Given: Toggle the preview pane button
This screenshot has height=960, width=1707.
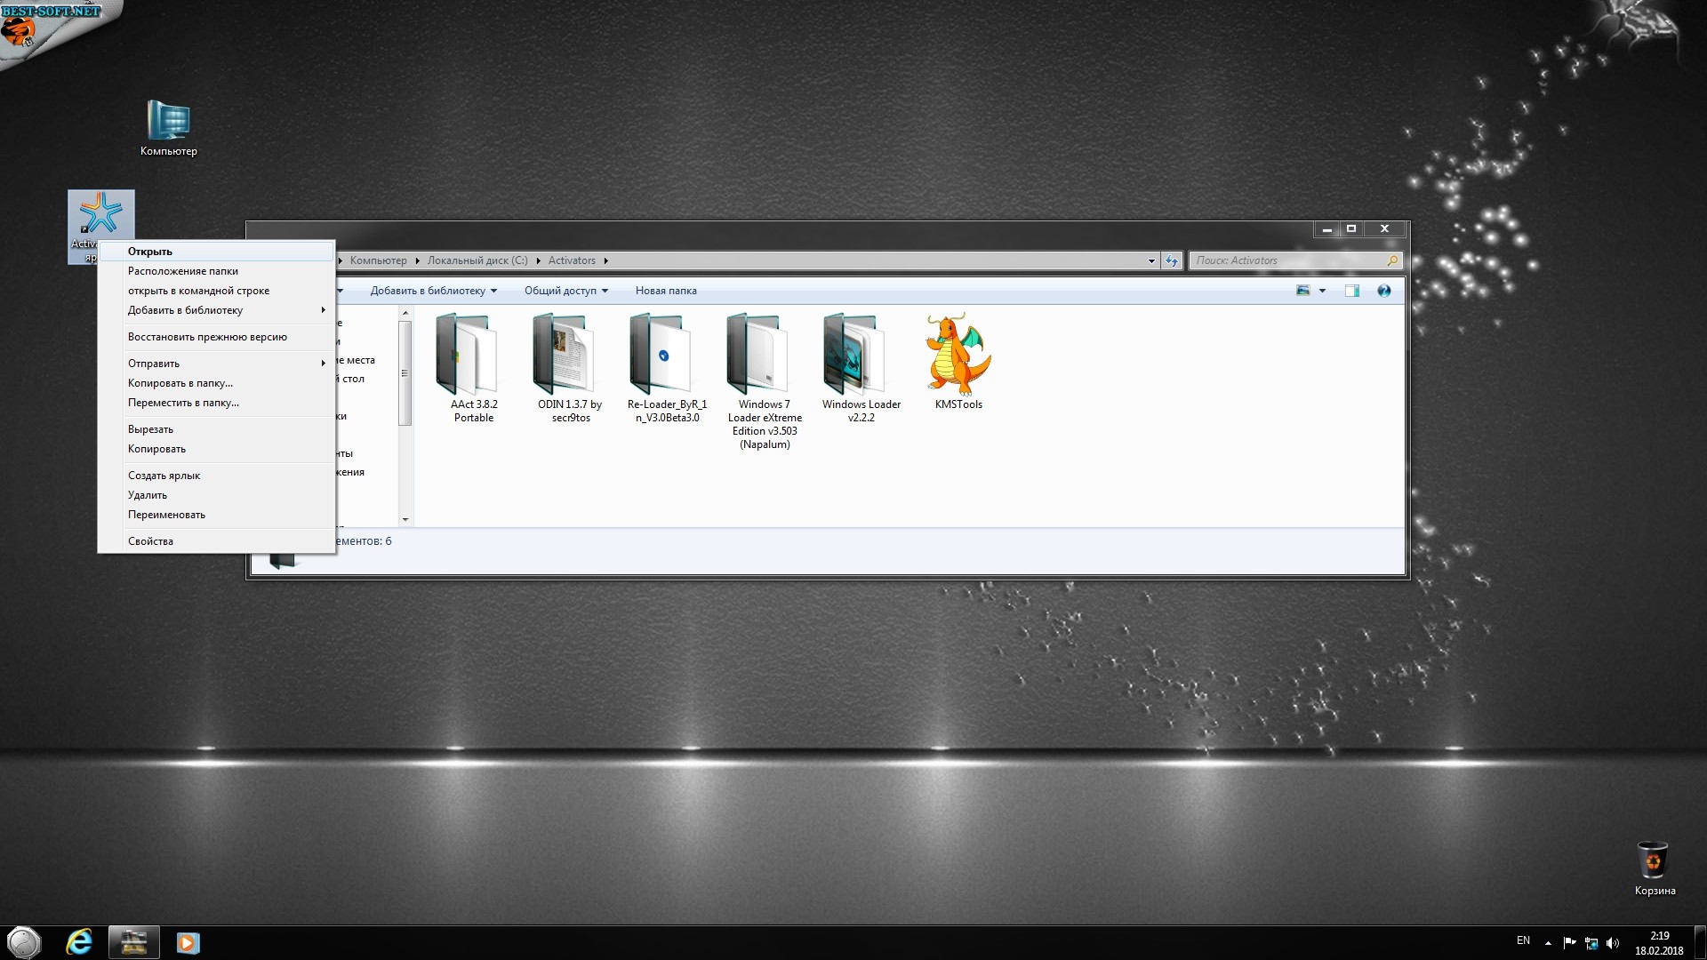Looking at the screenshot, I should [1351, 291].
